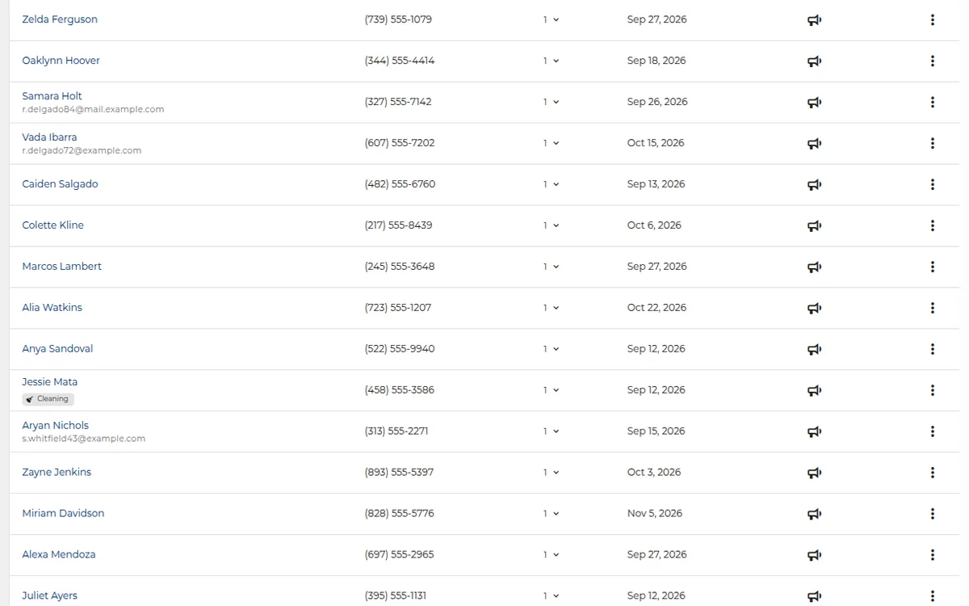Open the three-dot menu for Aryan Nichols
This screenshot has height=606, width=969.
pyautogui.click(x=933, y=431)
